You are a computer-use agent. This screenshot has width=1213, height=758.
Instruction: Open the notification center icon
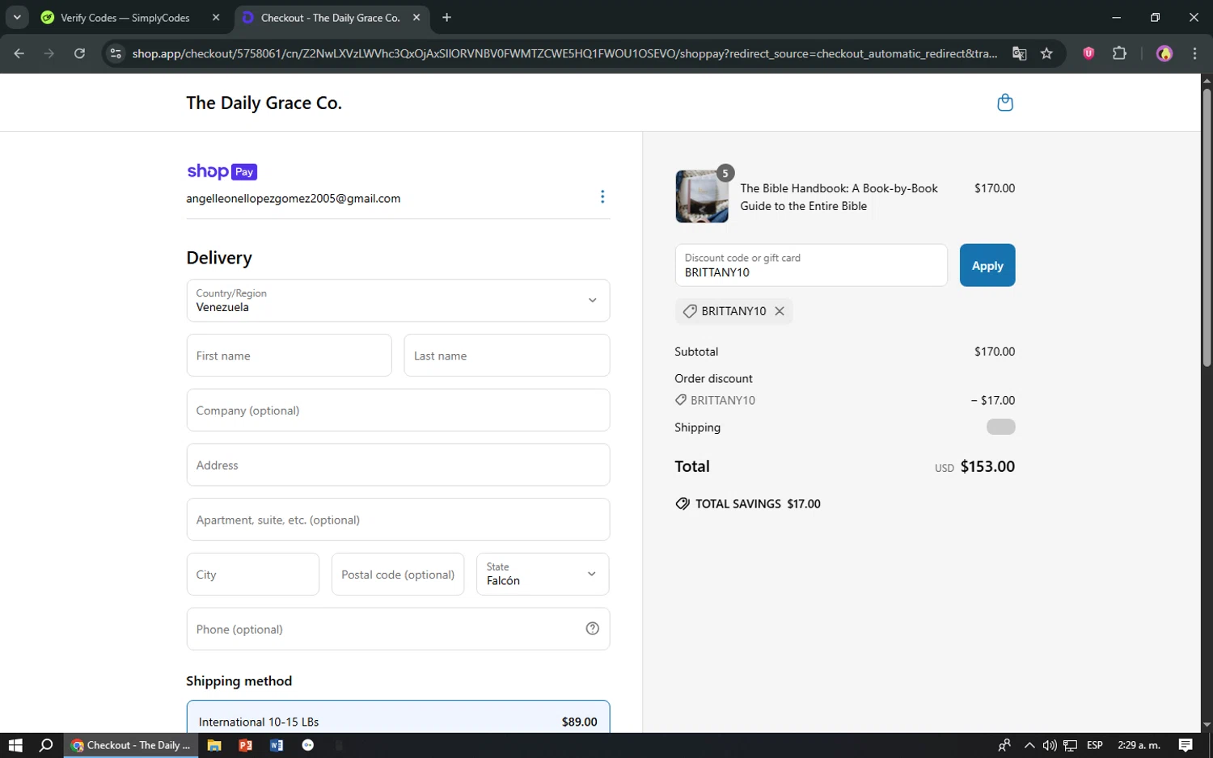point(1186,745)
